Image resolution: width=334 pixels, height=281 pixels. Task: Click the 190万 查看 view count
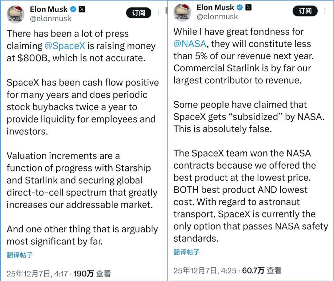coord(92,274)
